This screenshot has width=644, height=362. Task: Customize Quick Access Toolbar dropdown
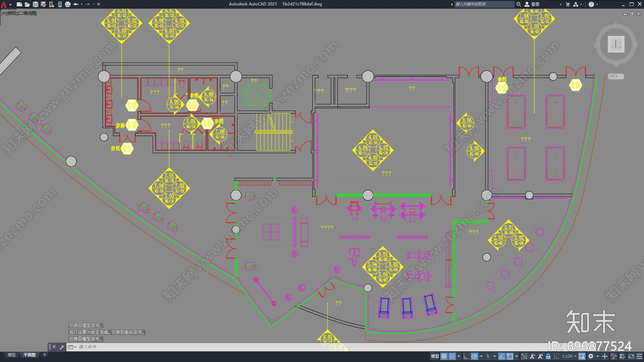99,4
